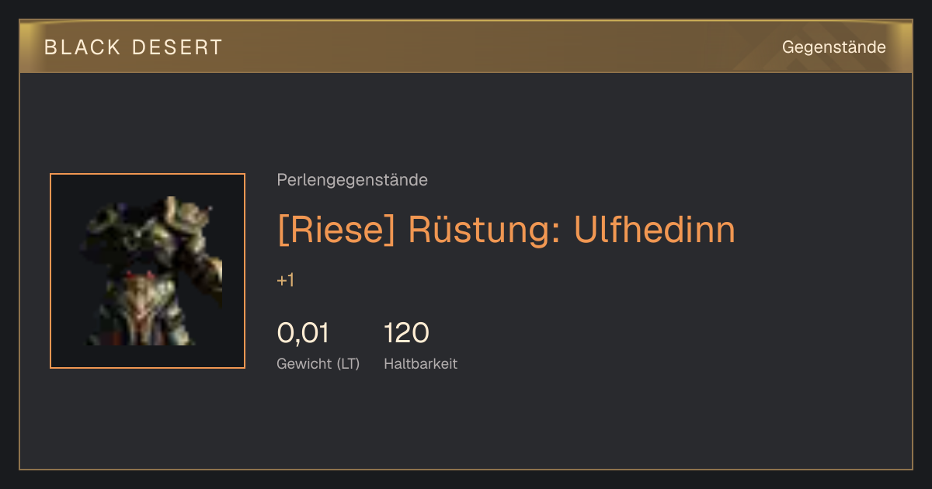932x489 pixels.
Task: Click the 120 durability value
Action: coord(406,333)
